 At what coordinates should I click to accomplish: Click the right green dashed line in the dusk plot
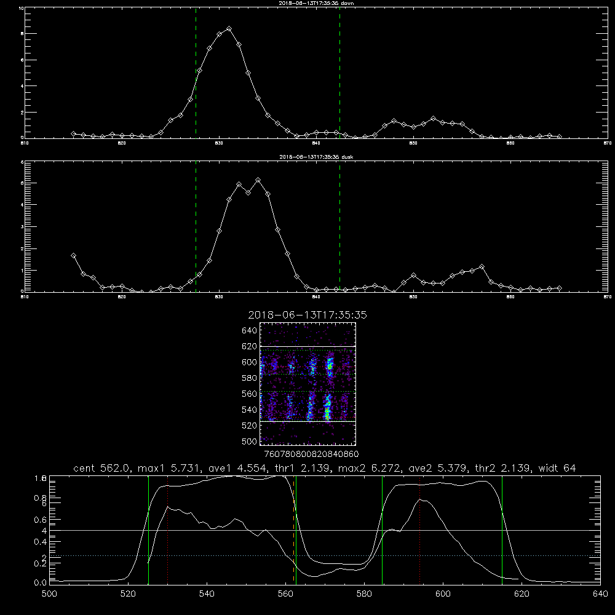tap(339, 226)
